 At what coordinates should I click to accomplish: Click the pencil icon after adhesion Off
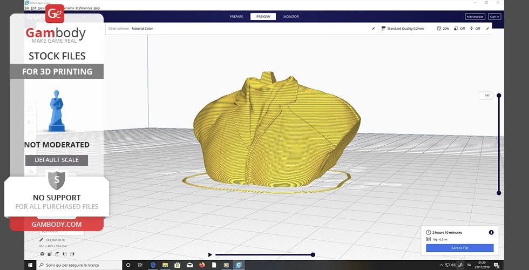click(487, 29)
